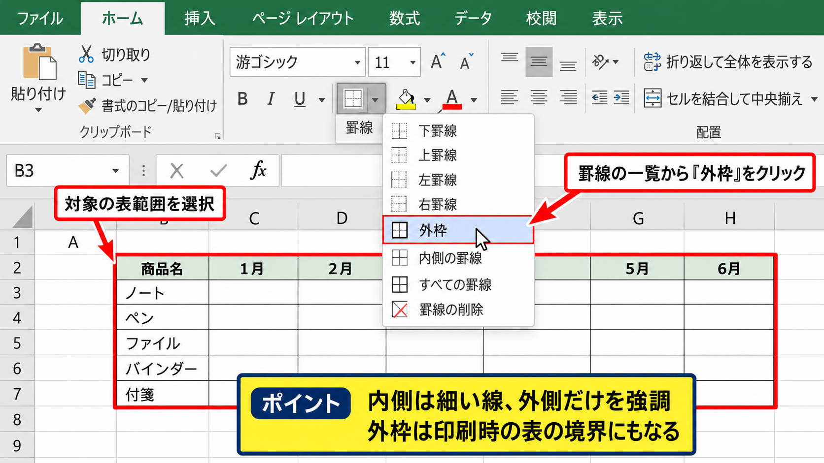Click the cell containing バインダー
The width and height of the screenshot is (824, 463).
[x=163, y=368]
